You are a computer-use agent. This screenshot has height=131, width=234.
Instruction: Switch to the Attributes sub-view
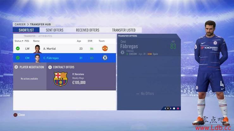45,36
